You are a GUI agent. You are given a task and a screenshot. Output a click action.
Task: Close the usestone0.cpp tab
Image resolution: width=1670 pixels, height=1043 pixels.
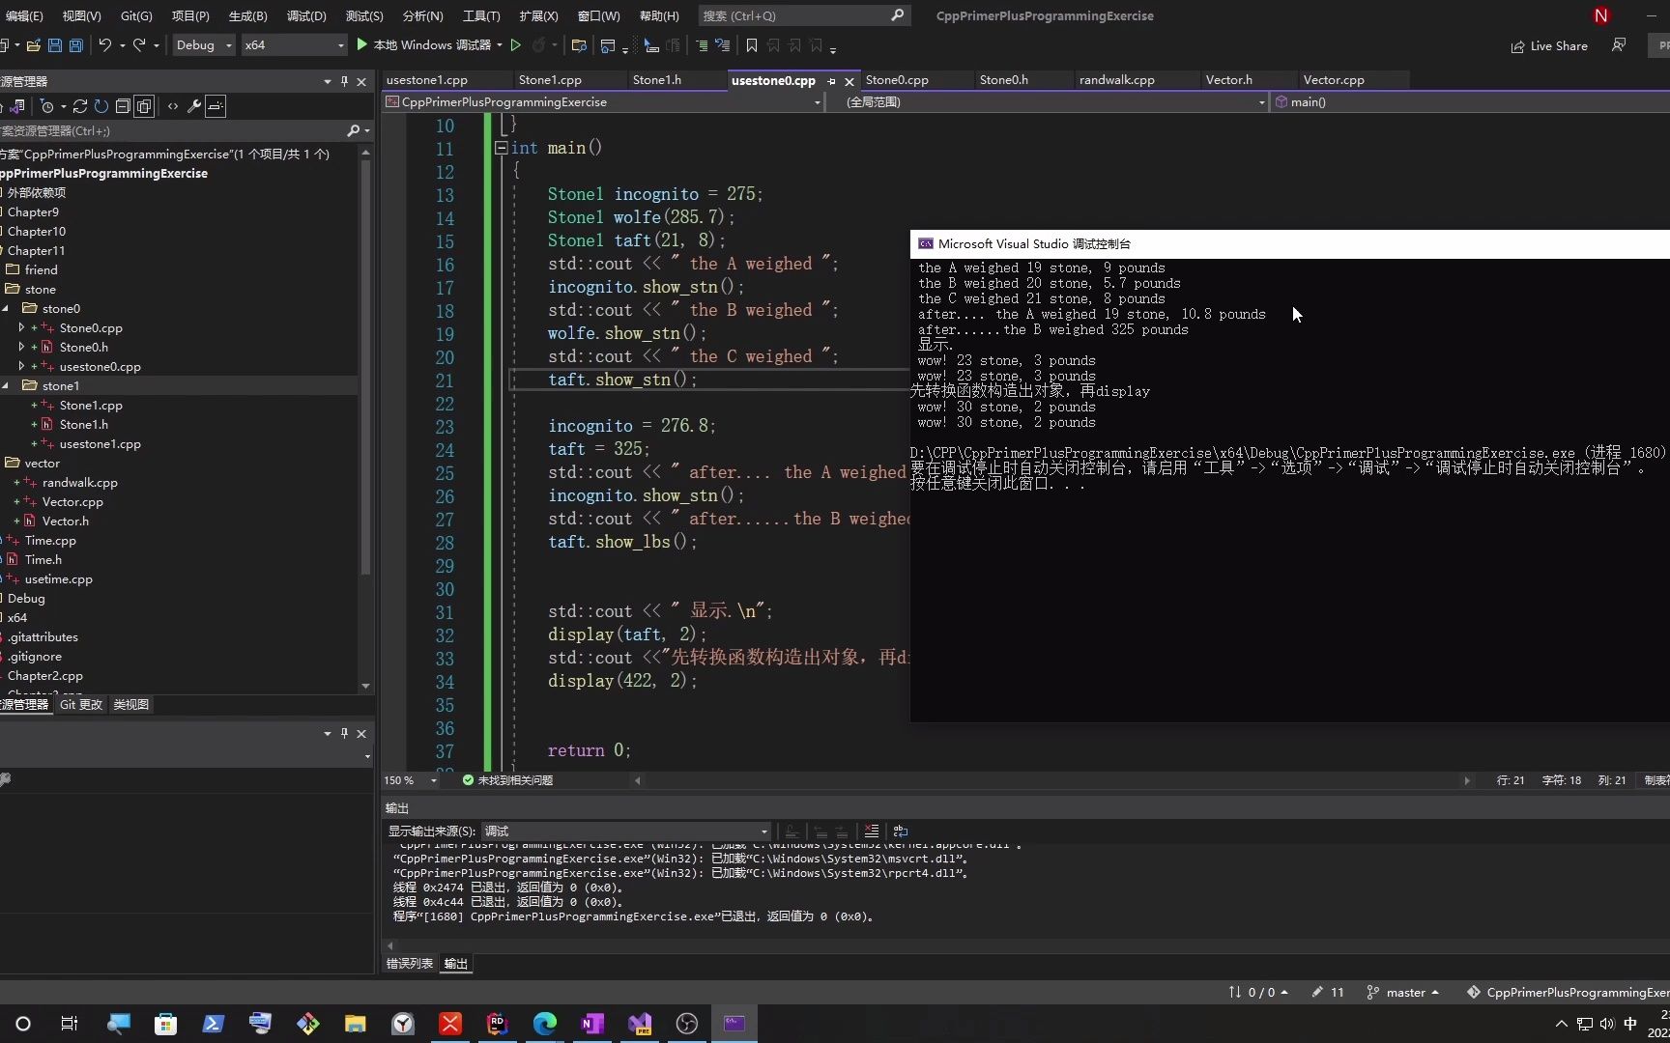point(849,81)
